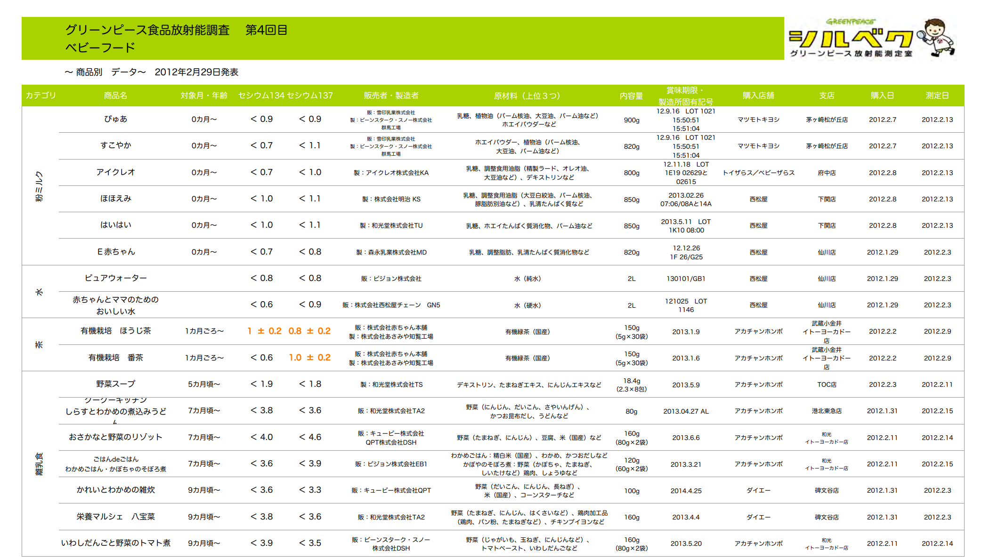Viewport: 990px width, 559px height.
Task: Click the セシウム137 column header
Action: pyautogui.click(x=309, y=96)
